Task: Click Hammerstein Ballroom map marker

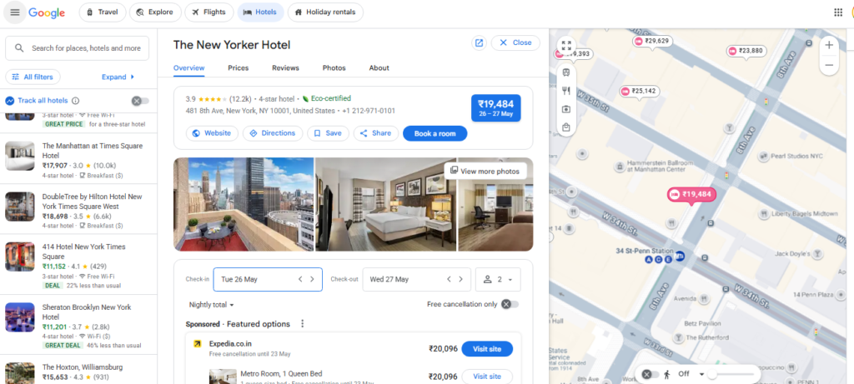Action: pyautogui.click(x=620, y=166)
